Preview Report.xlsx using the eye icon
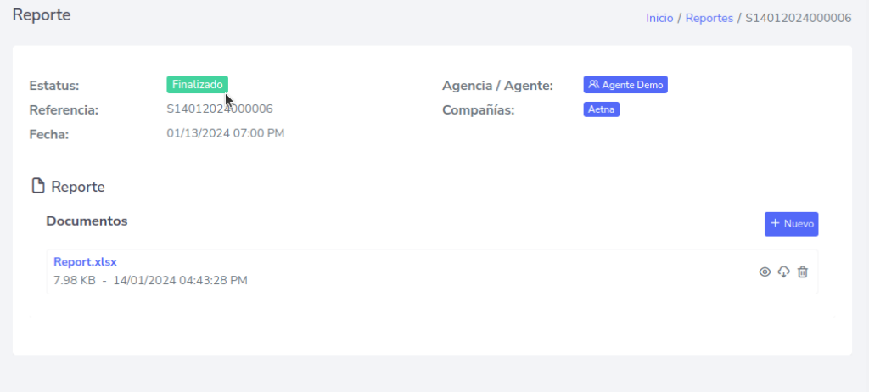 pyautogui.click(x=765, y=272)
